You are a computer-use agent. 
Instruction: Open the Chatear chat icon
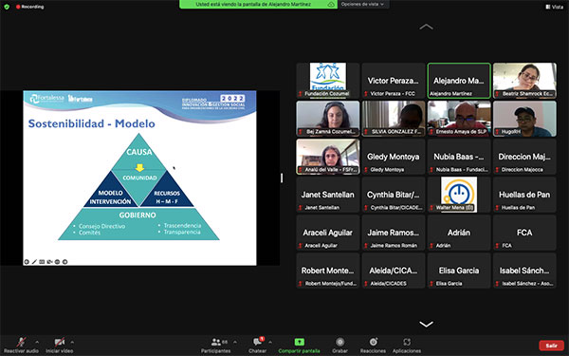tap(258, 342)
